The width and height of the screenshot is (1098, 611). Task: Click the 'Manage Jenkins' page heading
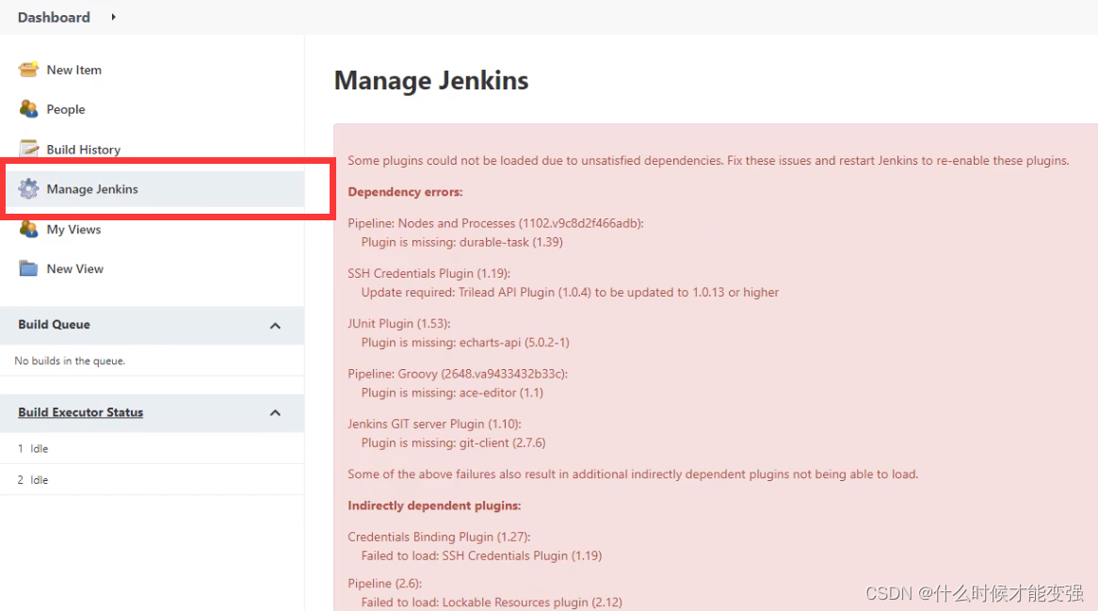click(431, 80)
